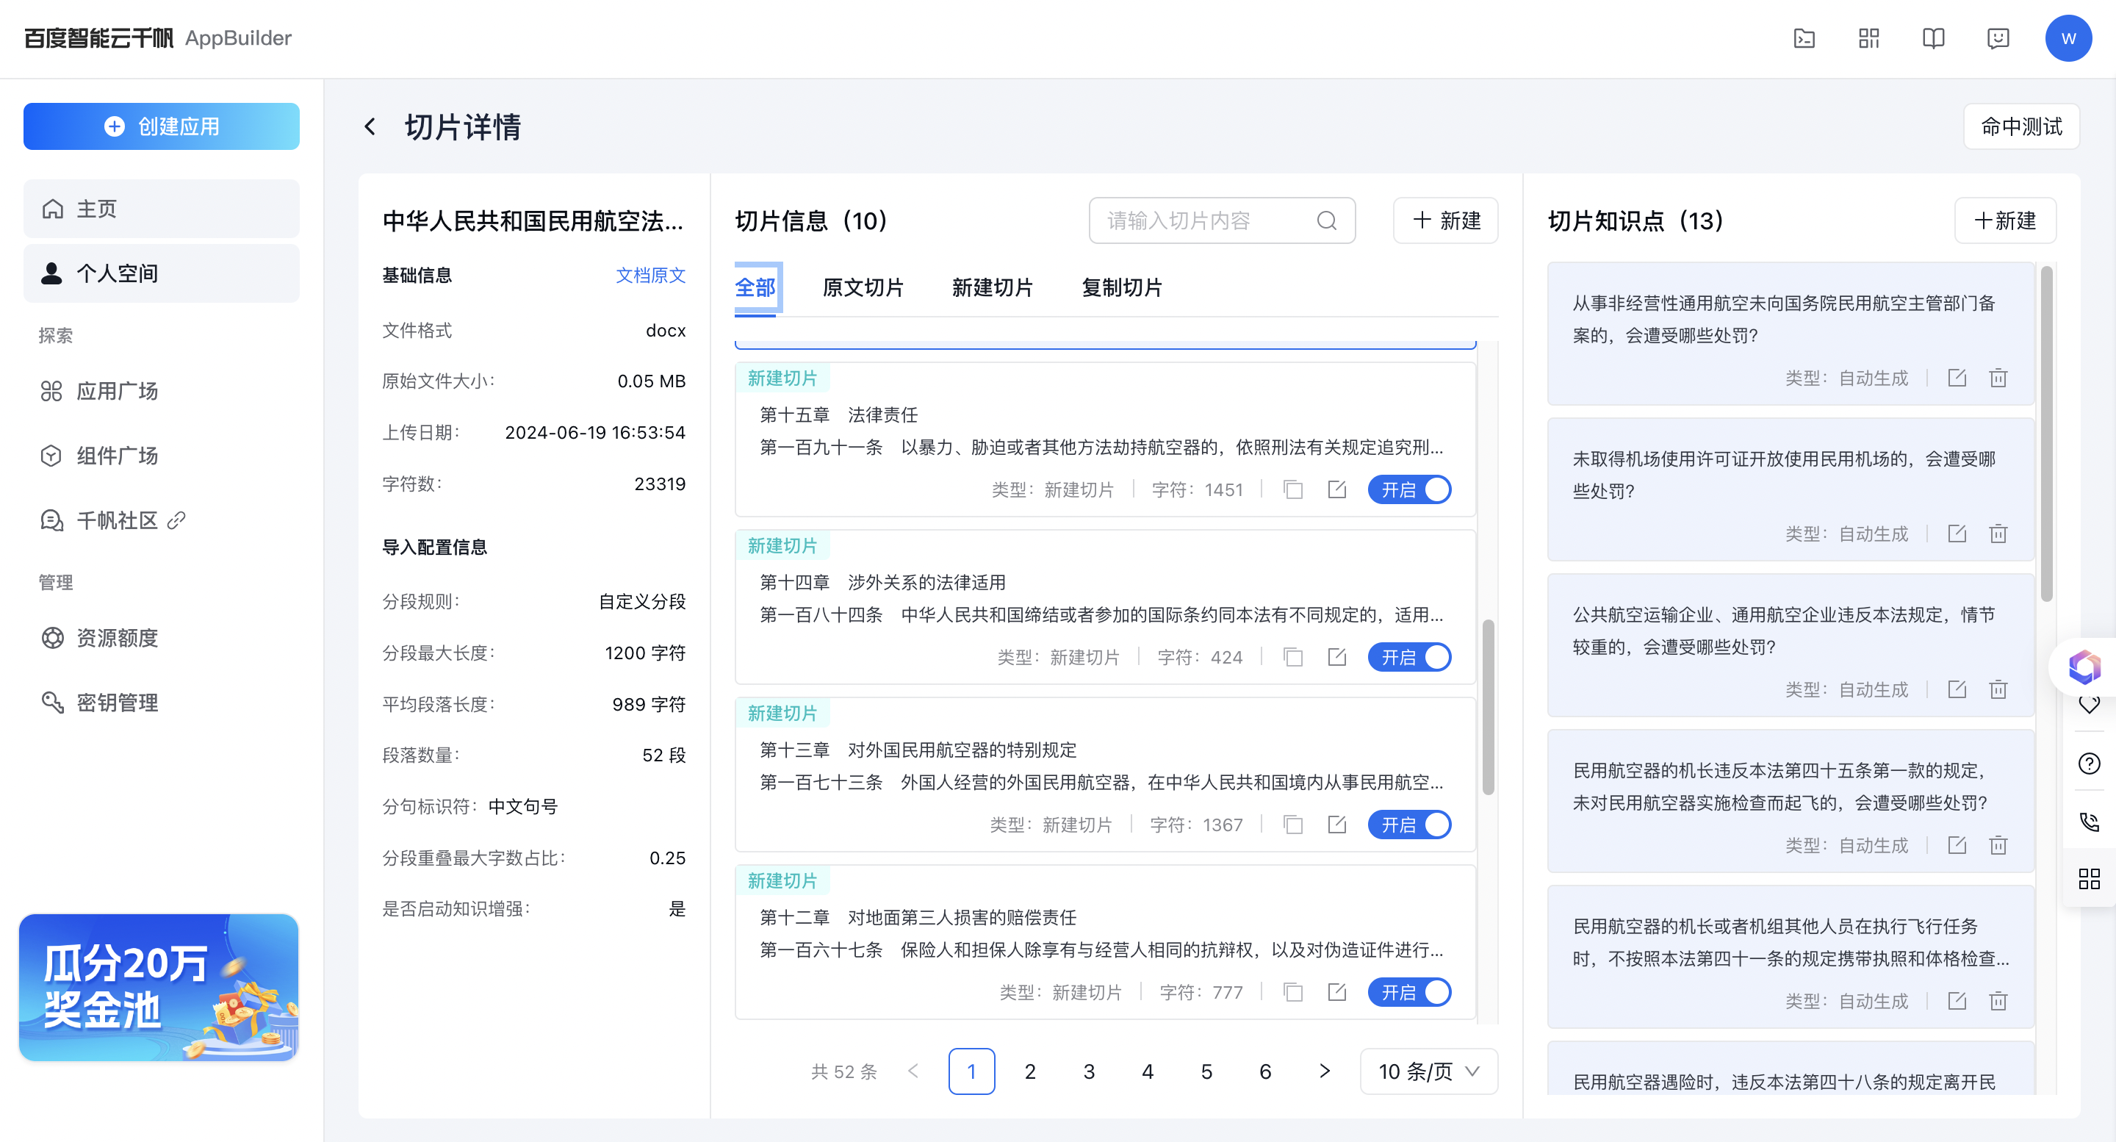The image size is (2116, 1142).
Task: Go to page 6
Action: (1265, 1071)
